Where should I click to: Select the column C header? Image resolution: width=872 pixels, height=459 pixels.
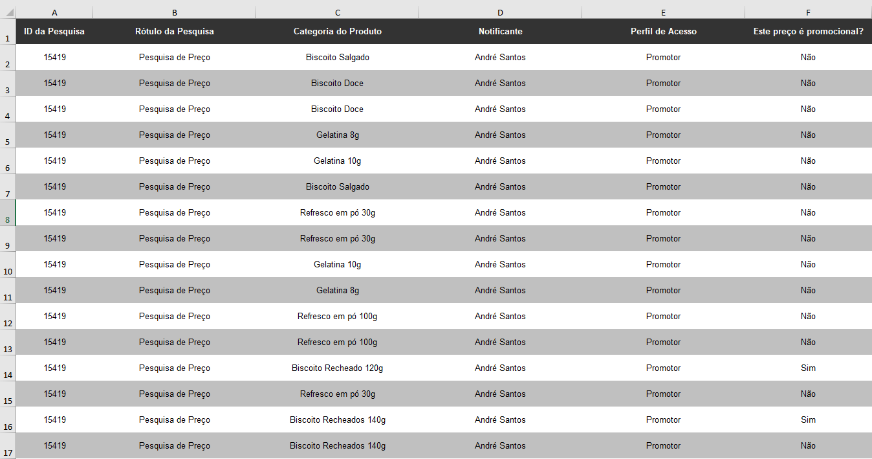point(338,12)
